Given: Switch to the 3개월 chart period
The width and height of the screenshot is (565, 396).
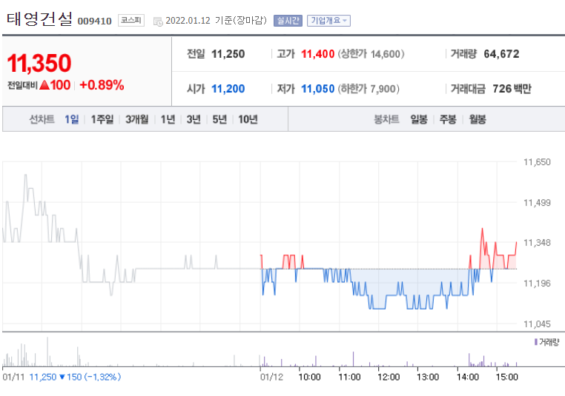Looking at the screenshot, I should coord(136,119).
